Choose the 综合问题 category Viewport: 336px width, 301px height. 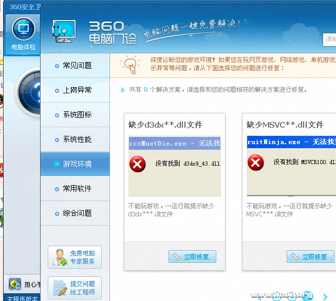[75, 213]
